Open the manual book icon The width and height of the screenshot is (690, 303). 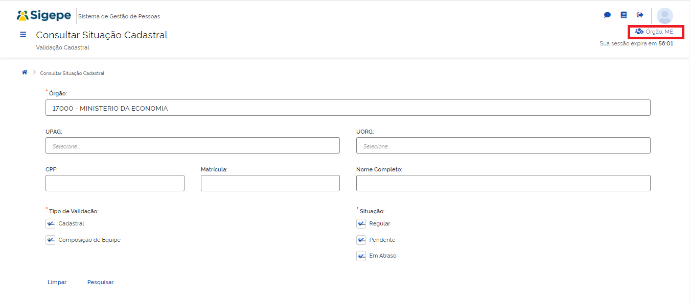point(624,15)
